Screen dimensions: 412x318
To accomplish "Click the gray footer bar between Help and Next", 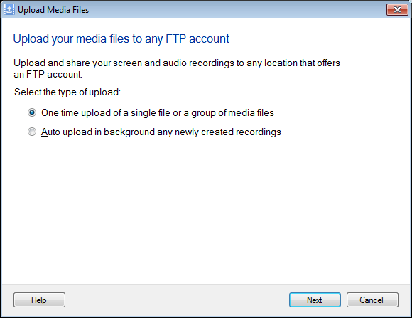I will point(177,300).
